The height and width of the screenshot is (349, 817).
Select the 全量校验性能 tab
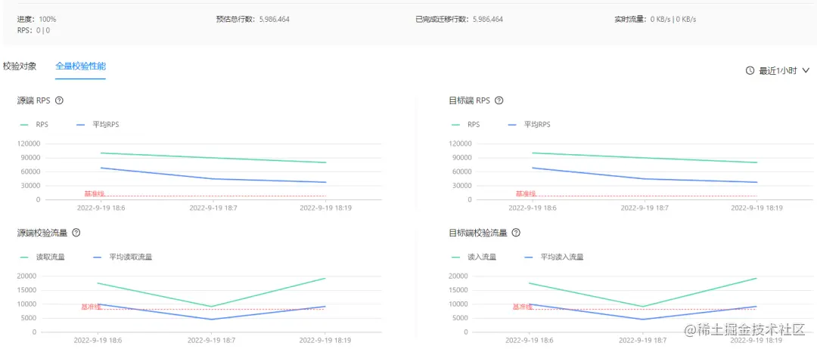click(x=81, y=66)
